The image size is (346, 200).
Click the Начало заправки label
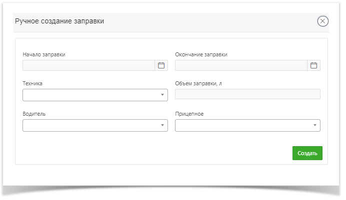coord(44,54)
